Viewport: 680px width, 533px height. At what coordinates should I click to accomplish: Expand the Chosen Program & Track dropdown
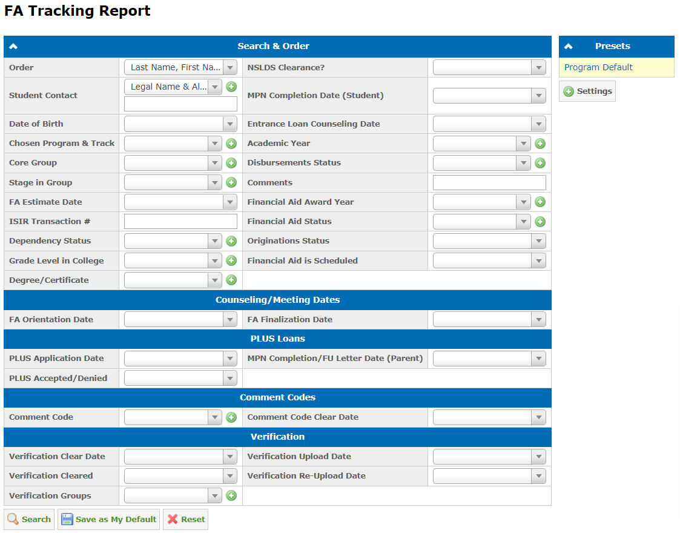point(173,144)
